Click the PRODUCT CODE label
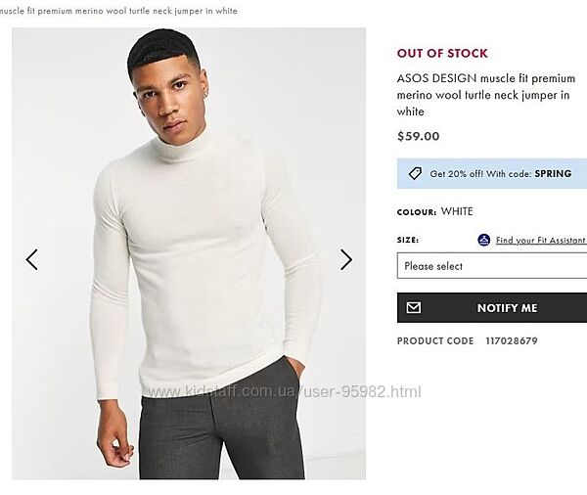The width and height of the screenshot is (587, 495). [435, 341]
